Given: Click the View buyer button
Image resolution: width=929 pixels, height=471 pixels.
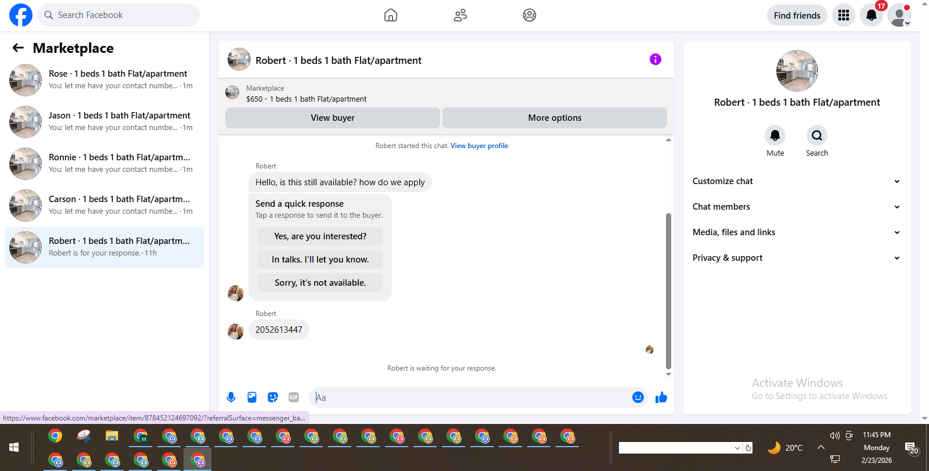Looking at the screenshot, I should pyautogui.click(x=333, y=118).
